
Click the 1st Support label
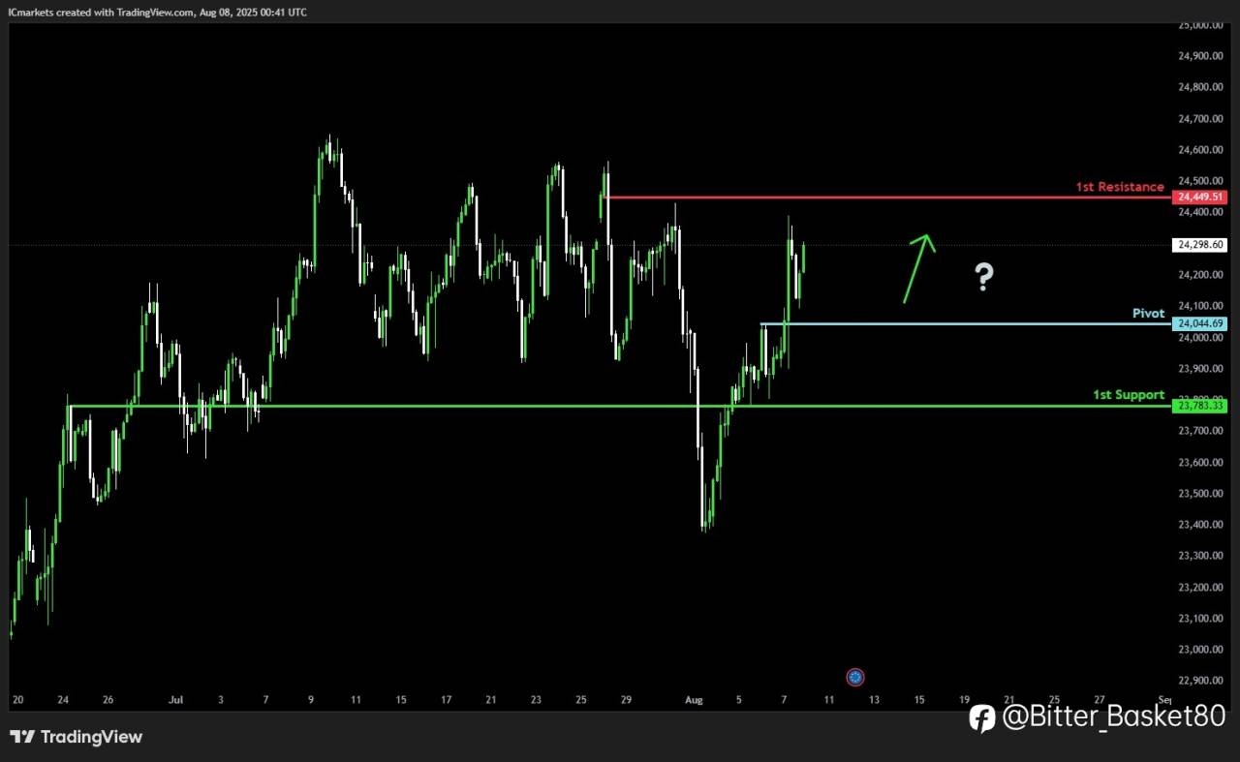1129,394
